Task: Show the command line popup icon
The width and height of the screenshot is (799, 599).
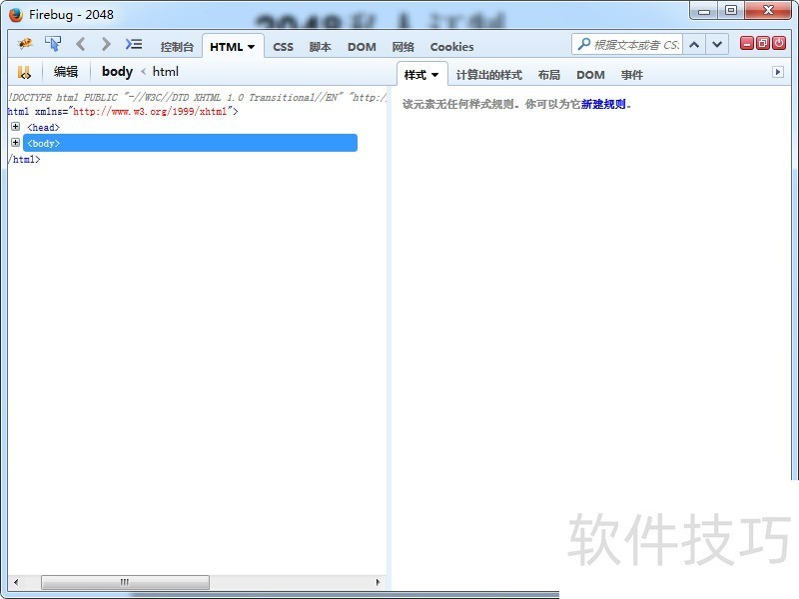Action: [x=134, y=44]
